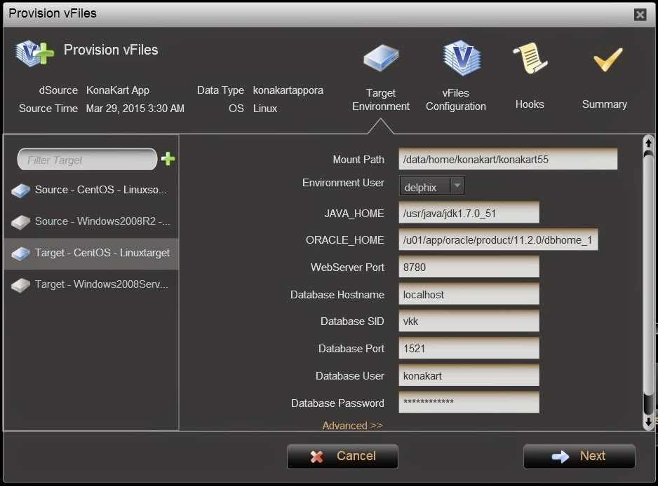Close the Provision vFiles dialog

640,15
